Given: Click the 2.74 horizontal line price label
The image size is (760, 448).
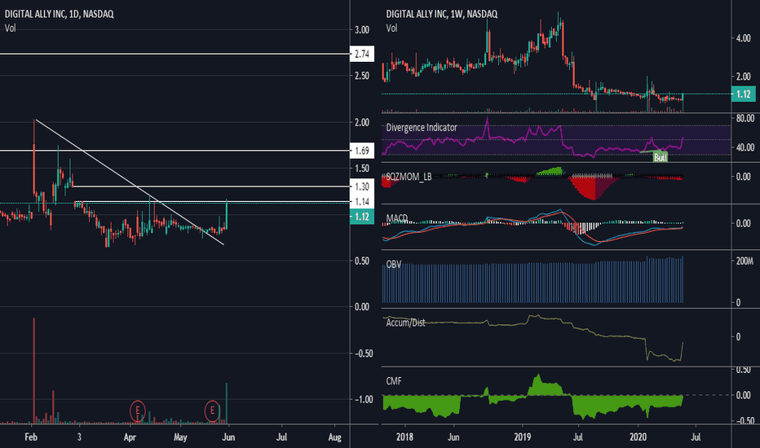Looking at the screenshot, I should [361, 54].
